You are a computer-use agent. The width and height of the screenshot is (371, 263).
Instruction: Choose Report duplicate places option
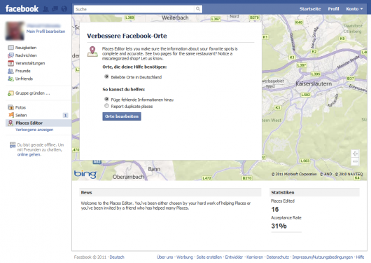106,106
